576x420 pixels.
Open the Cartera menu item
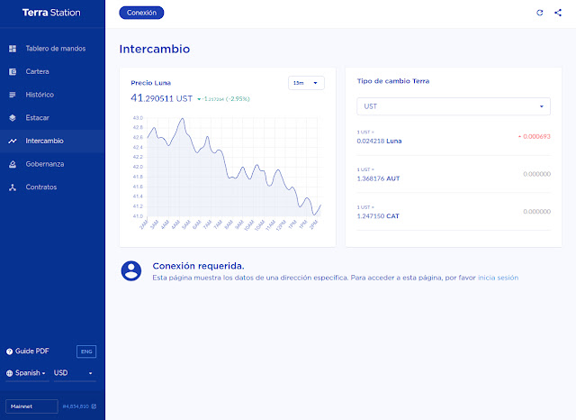52,72
